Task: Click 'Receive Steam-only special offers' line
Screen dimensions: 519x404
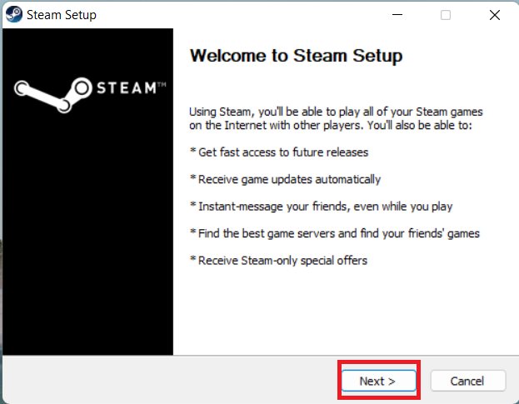Action: (x=278, y=261)
